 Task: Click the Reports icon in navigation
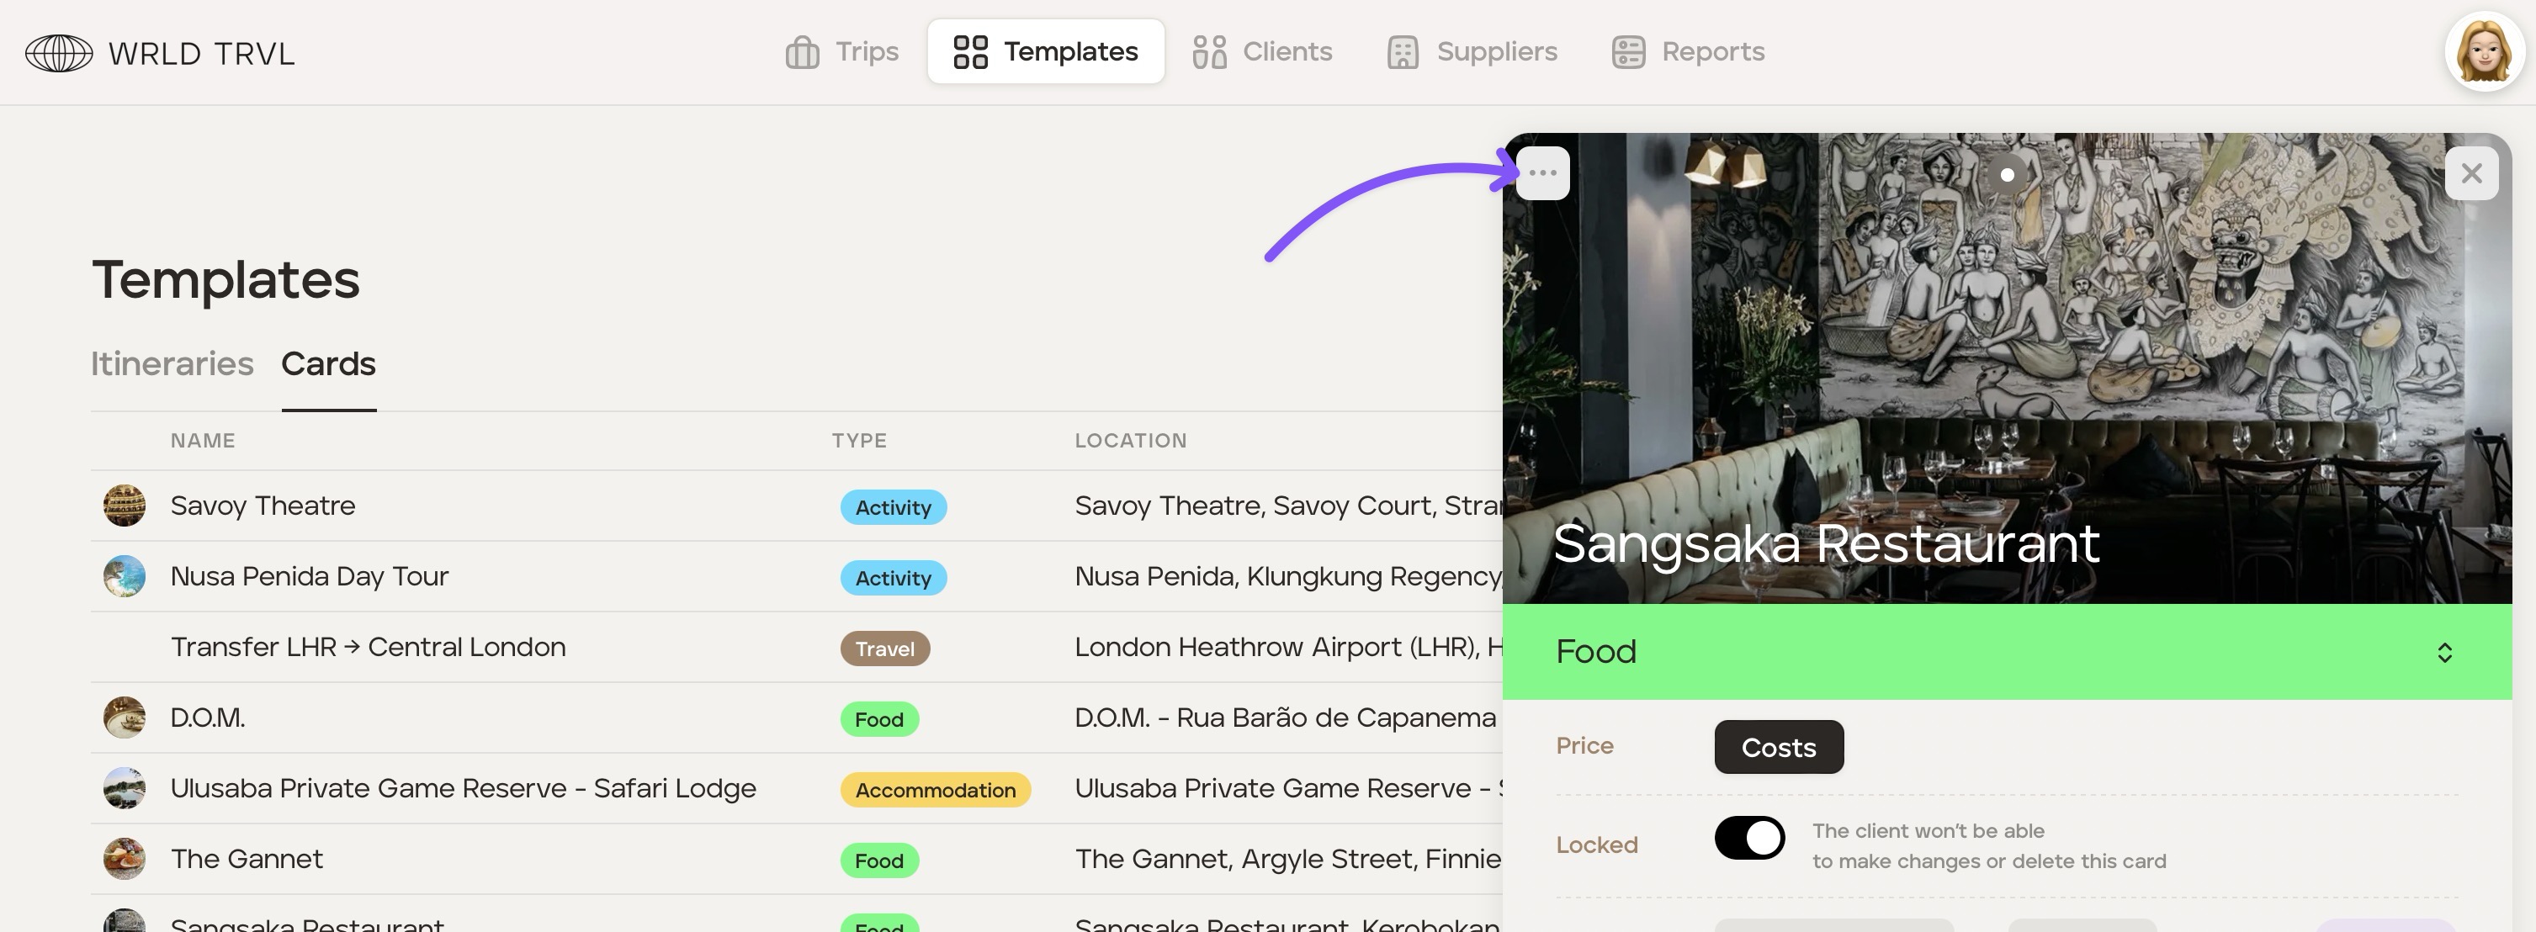click(1628, 52)
